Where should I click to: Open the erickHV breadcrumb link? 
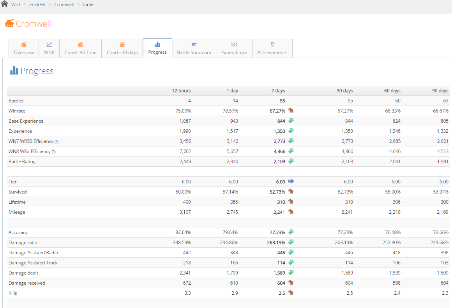coord(38,5)
